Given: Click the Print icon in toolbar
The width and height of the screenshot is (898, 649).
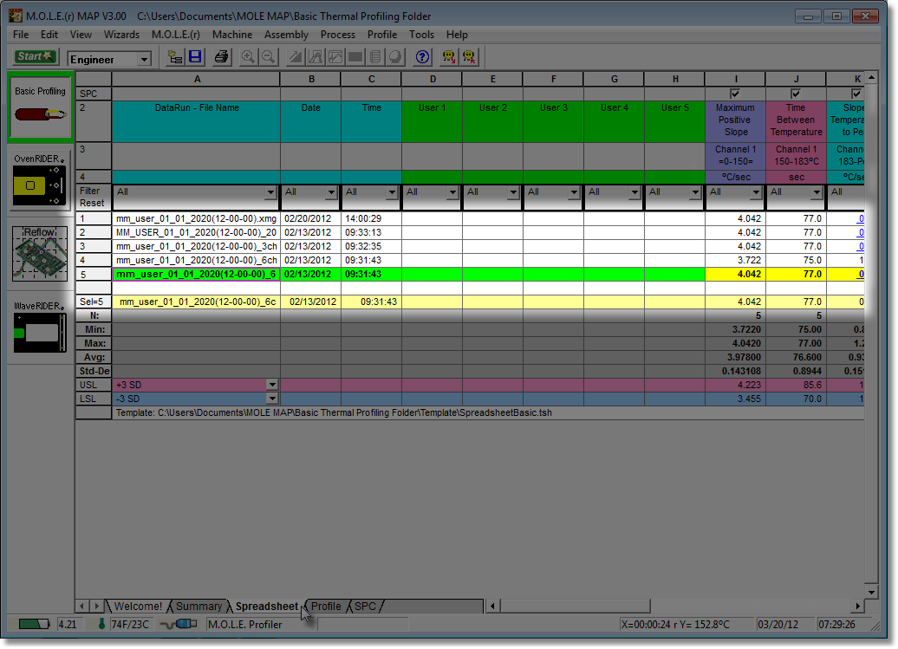Looking at the screenshot, I should [221, 57].
